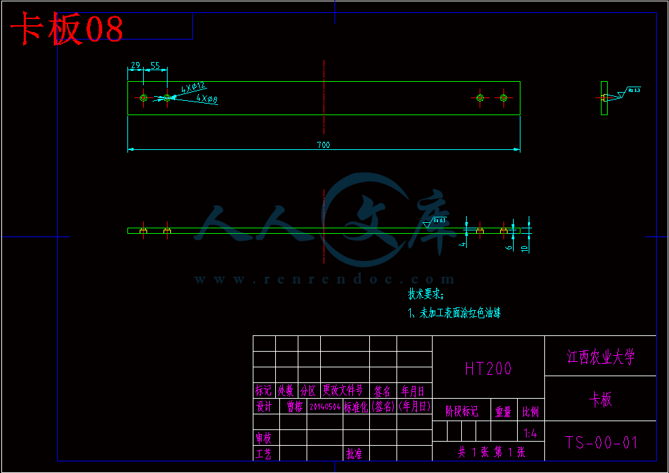Click the (签名) cell

pyautogui.click(x=383, y=406)
